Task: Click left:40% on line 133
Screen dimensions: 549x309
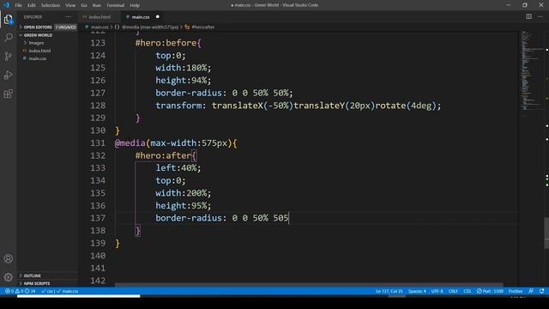Action: click(178, 168)
